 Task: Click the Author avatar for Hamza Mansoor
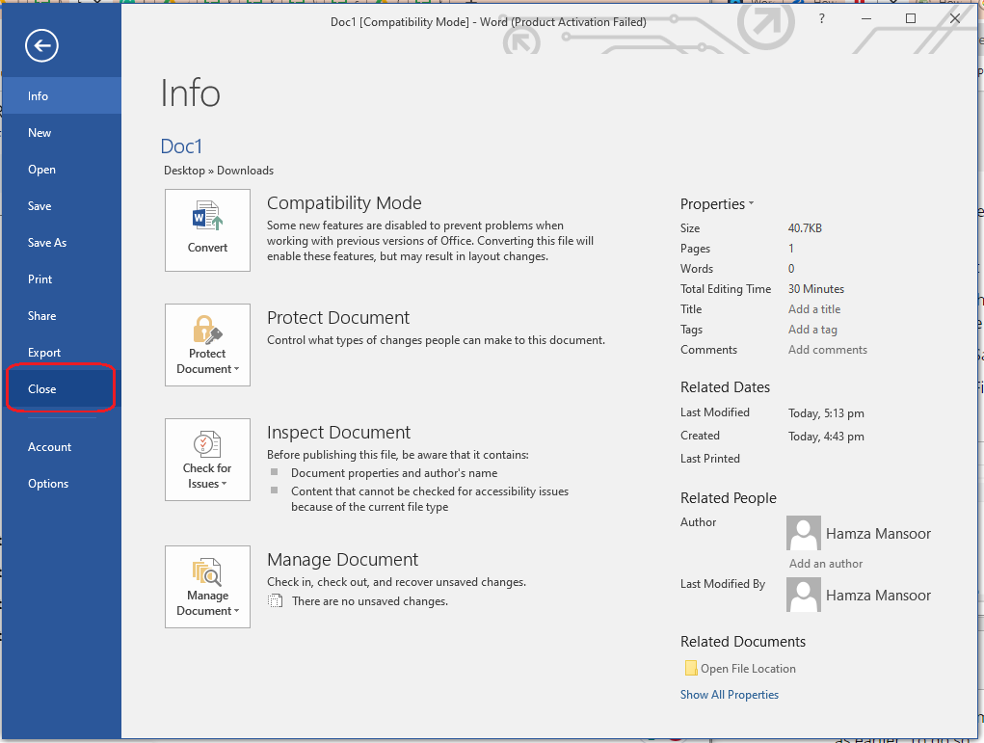804,533
